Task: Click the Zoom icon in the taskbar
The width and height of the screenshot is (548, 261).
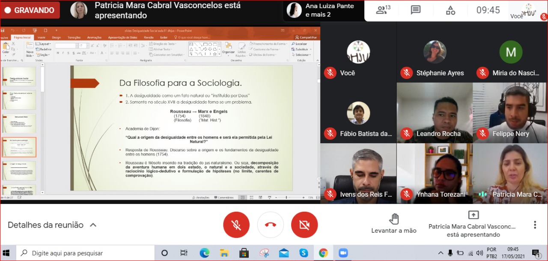Action: pos(343,253)
